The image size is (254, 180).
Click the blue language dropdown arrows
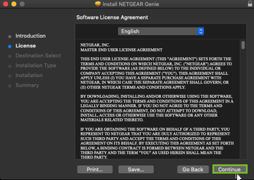tap(201, 31)
